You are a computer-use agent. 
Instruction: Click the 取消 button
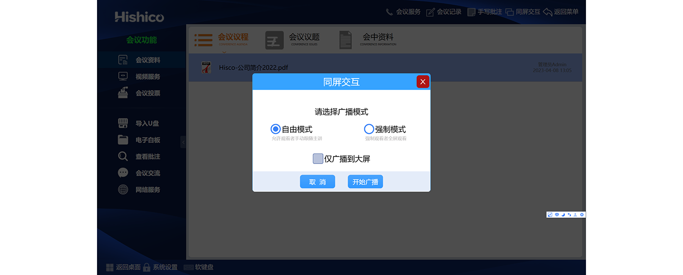pos(317,182)
